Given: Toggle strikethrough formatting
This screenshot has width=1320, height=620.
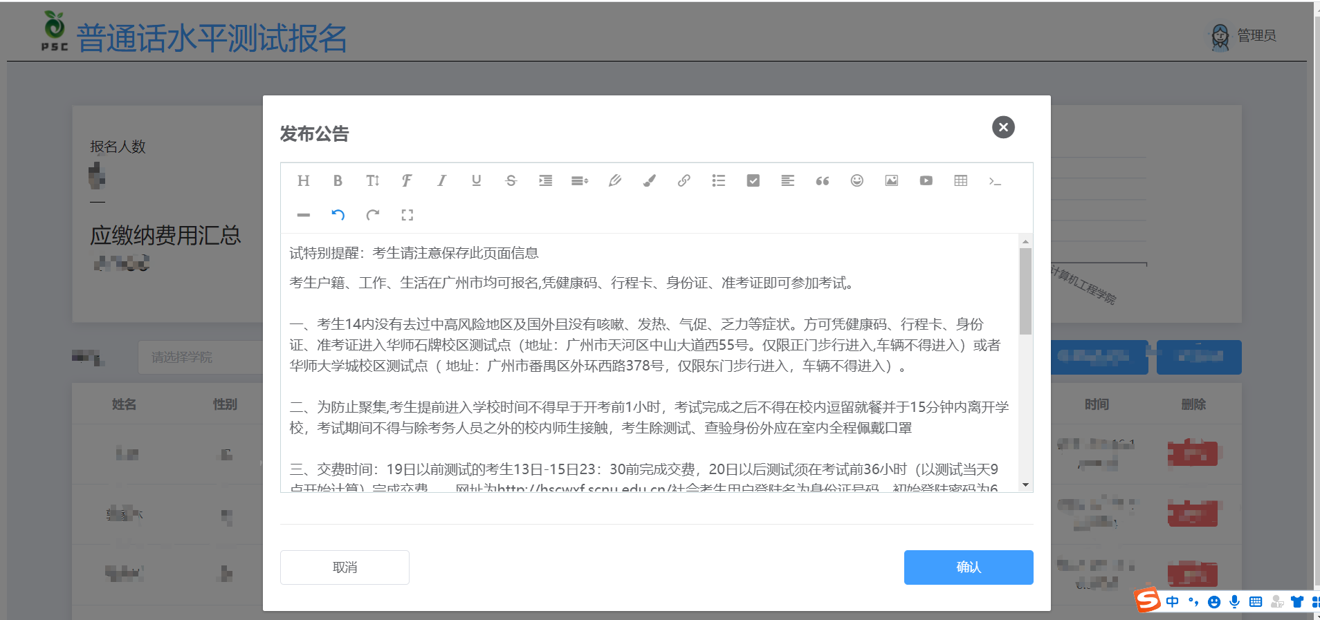Looking at the screenshot, I should click(x=511, y=180).
